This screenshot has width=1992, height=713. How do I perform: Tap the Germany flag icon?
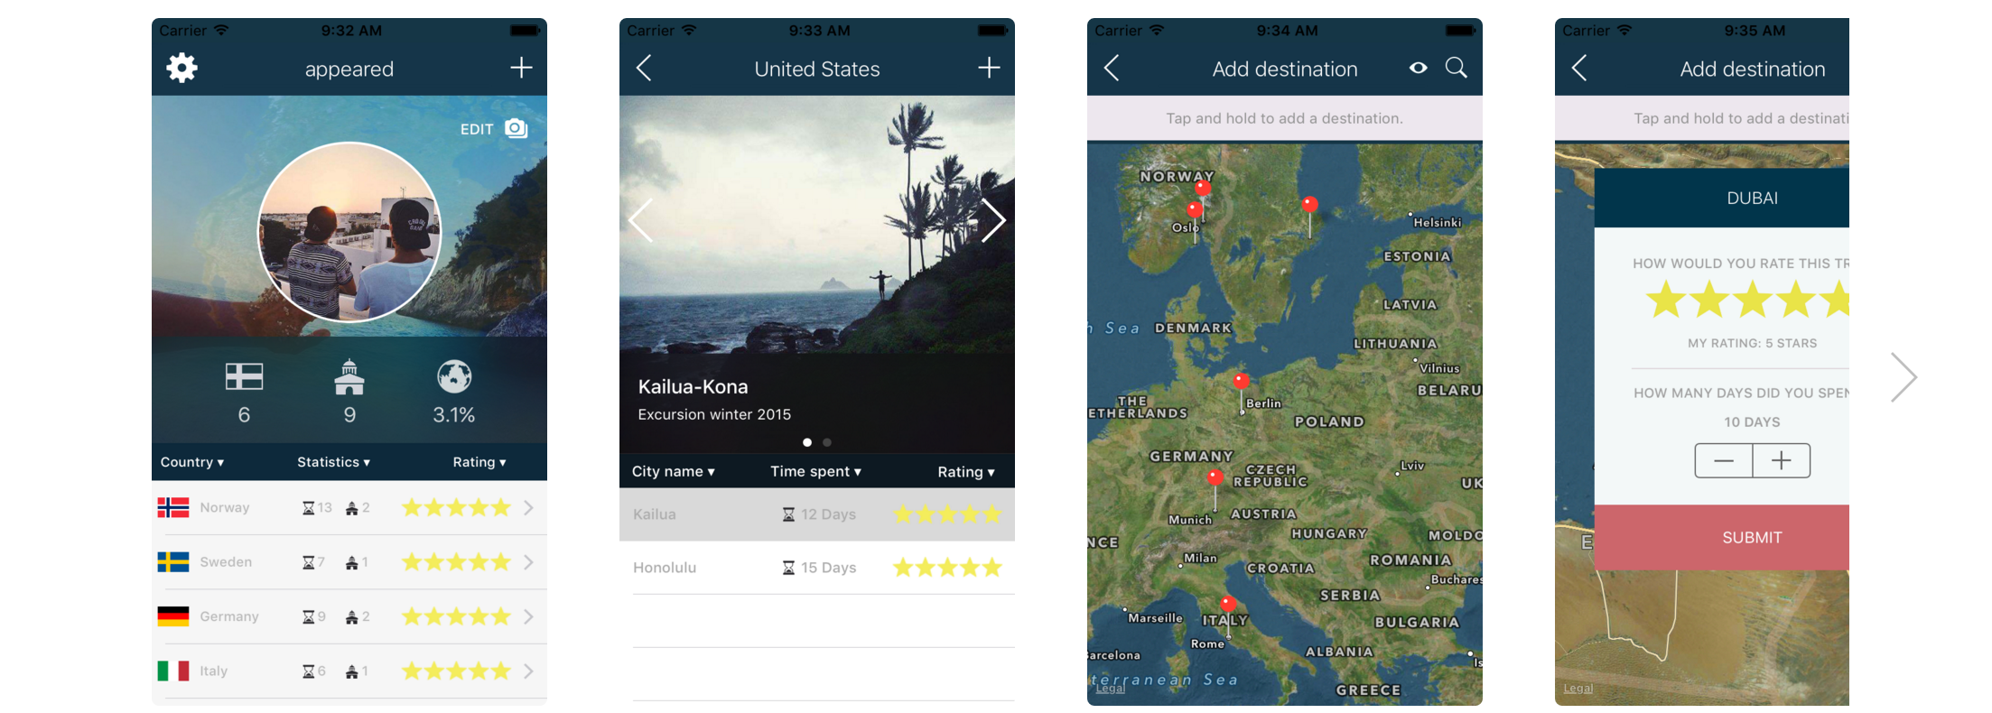coord(173,616)
